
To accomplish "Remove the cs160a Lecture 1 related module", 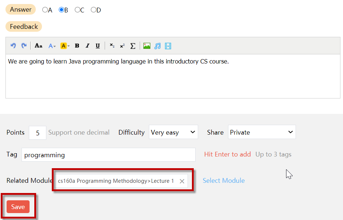I will pos(182,181).
